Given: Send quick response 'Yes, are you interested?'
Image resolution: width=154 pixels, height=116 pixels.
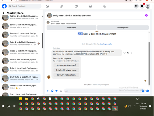Looking at the screenshot, I should [x=66, y=65].
